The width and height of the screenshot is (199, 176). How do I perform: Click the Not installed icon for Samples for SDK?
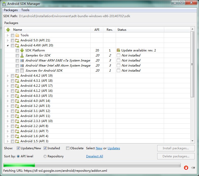[118, 55]
